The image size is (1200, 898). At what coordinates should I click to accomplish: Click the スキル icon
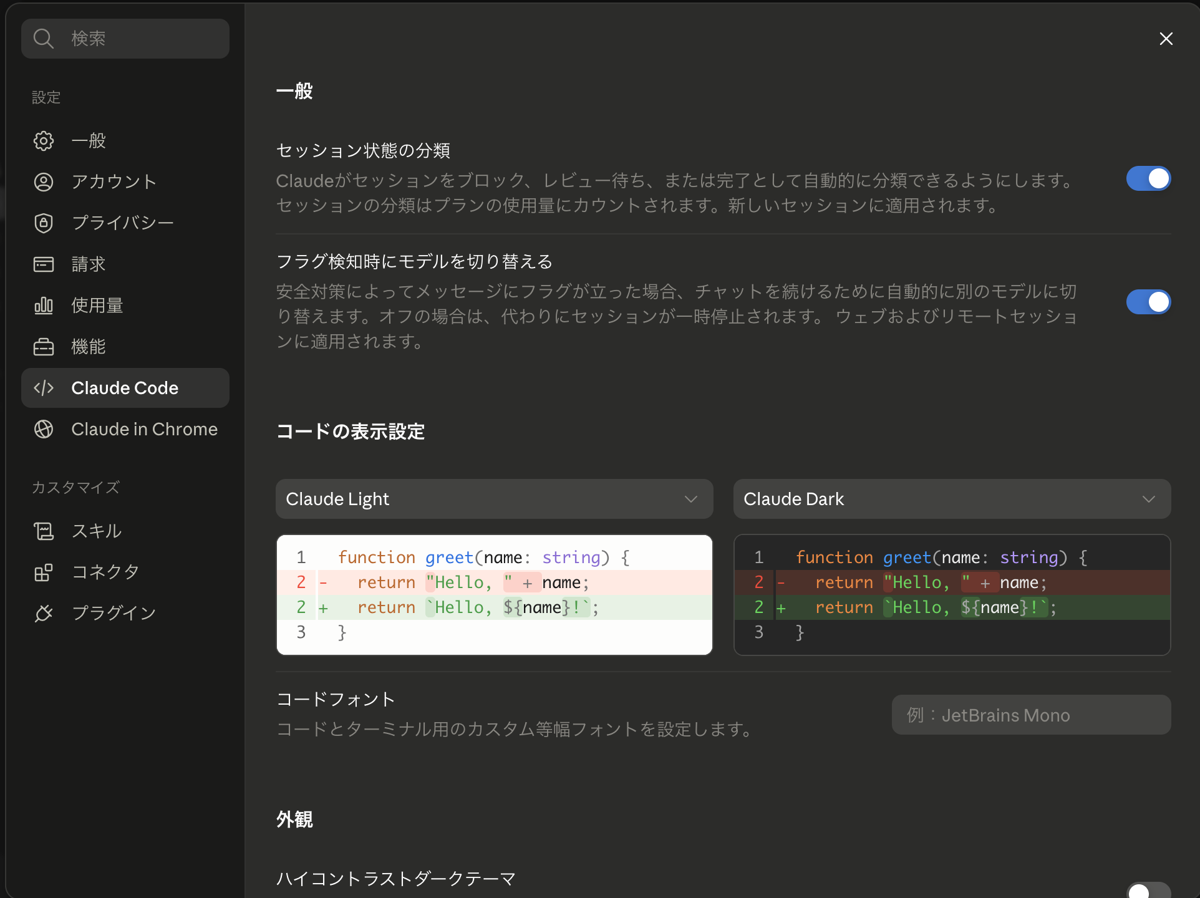point(44,531)
